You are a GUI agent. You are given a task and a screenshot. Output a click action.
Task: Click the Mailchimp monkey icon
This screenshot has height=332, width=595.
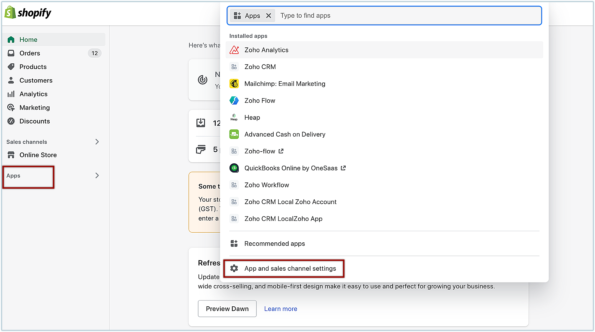click(x=234, y=84)
